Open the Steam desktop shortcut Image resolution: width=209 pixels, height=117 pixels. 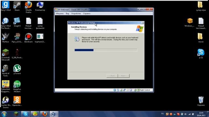coord(17,6)
